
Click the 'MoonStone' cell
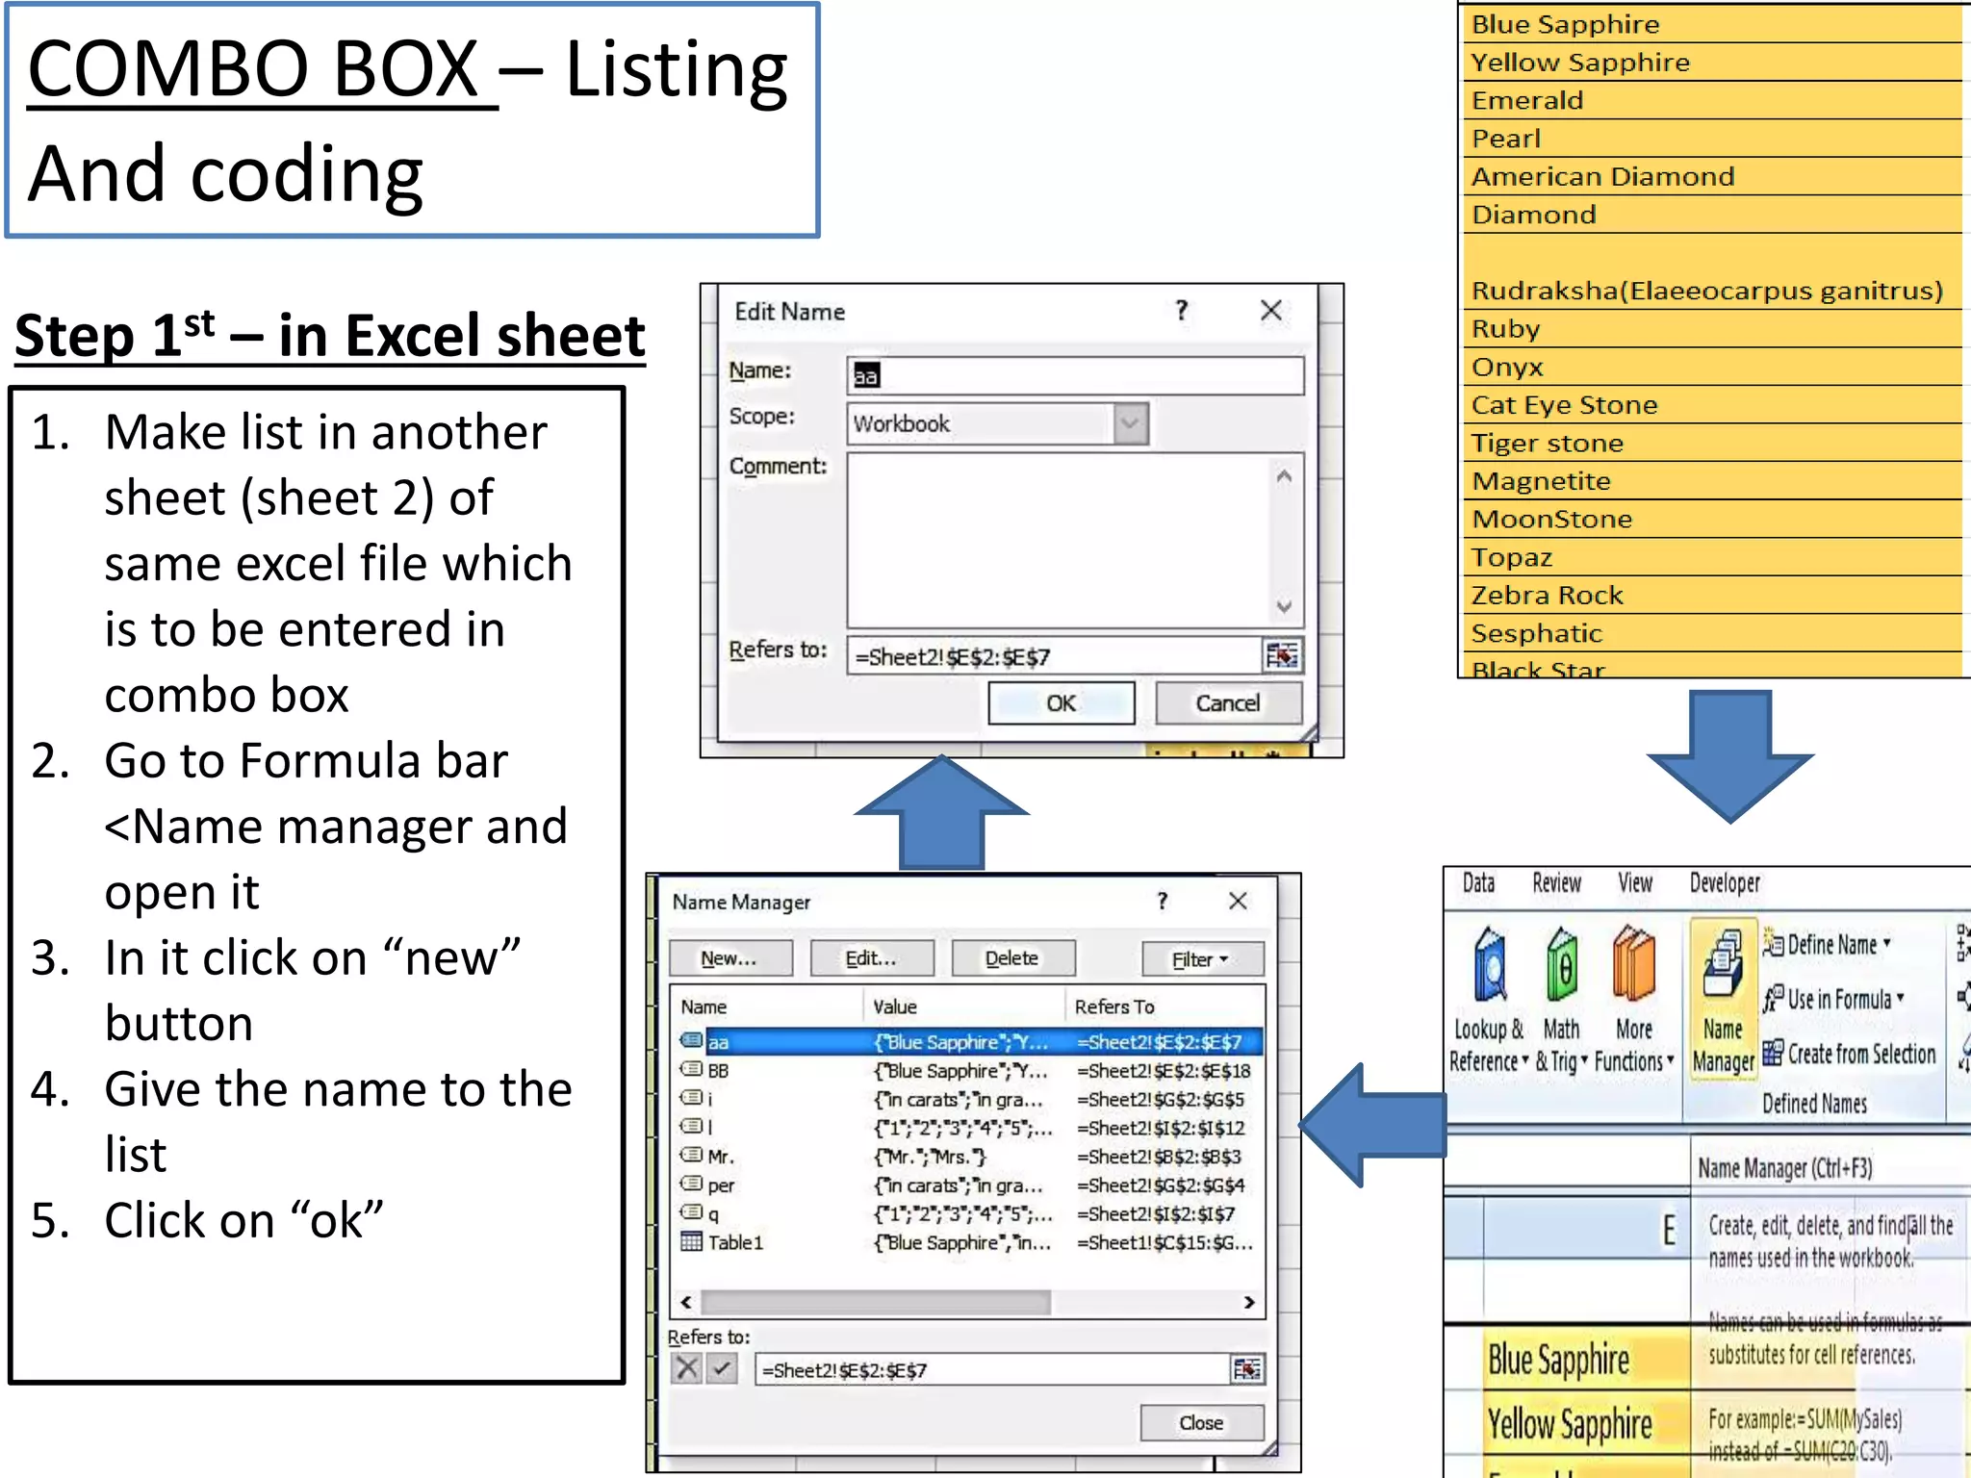point(1713,519)
